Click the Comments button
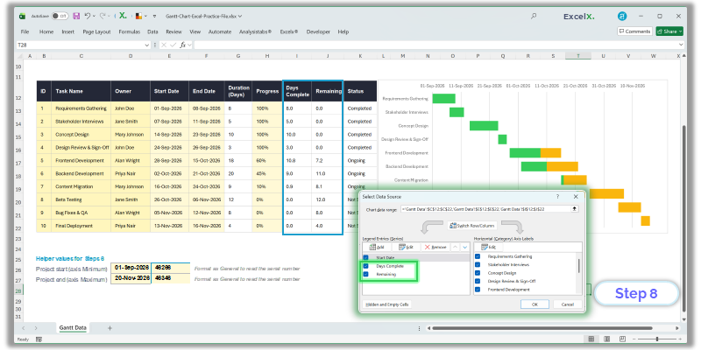The image size is (701, 350). coord(634,31)
